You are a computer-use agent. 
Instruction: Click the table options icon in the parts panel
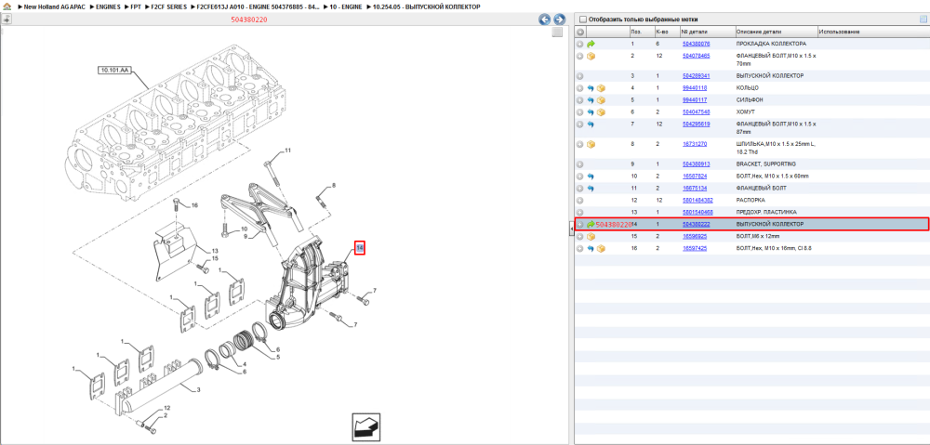(923, 19)
